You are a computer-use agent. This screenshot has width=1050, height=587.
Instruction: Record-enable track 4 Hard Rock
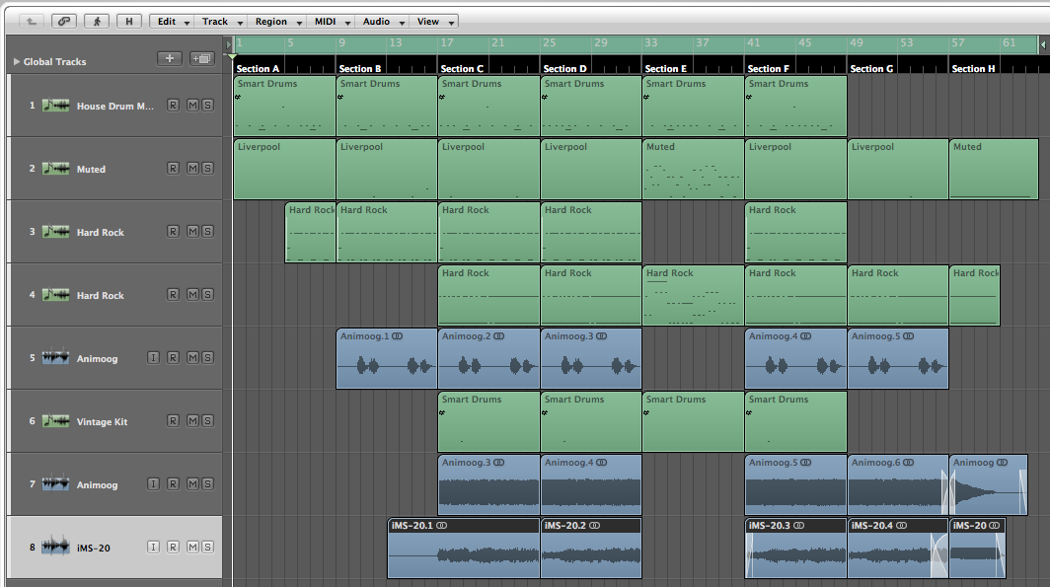pos(173,295)
